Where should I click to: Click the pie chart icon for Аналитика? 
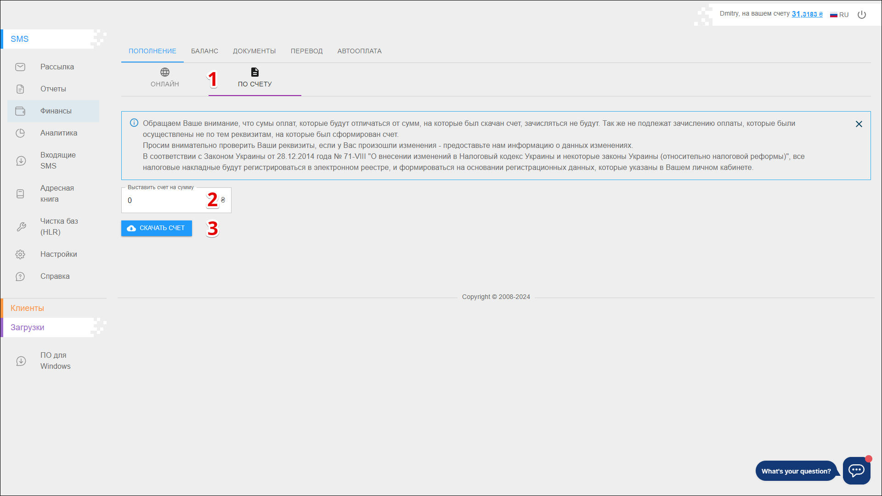[20, 133]
